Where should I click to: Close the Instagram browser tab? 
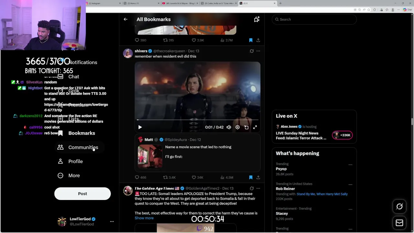(x=120, y=3)
